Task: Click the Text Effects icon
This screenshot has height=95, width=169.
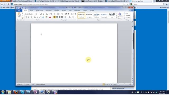Action: [x=43, y=17]
